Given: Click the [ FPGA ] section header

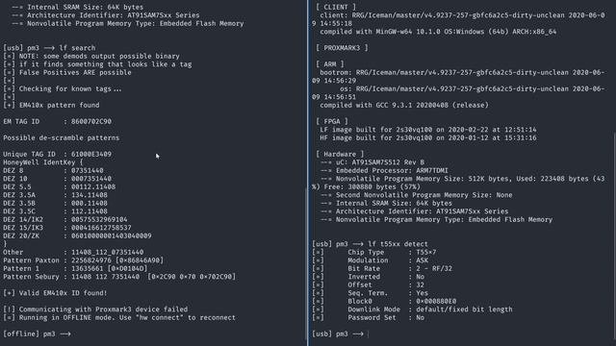Looking at the screenshot, I should pyautogui.click(x=332, y=122).
